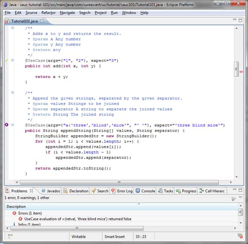Close the Problems view tab
Image resolution: width=248 pixels, height=244 pixels.
pos(32,191)
